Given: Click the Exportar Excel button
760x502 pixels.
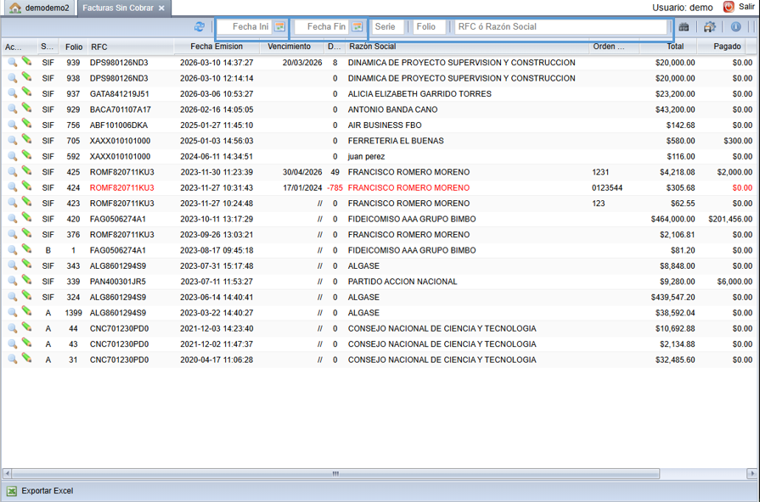Looking at the screenshot, I should coord(40,491).
